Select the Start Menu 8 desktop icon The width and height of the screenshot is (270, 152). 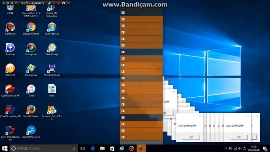tap(52, 29)
